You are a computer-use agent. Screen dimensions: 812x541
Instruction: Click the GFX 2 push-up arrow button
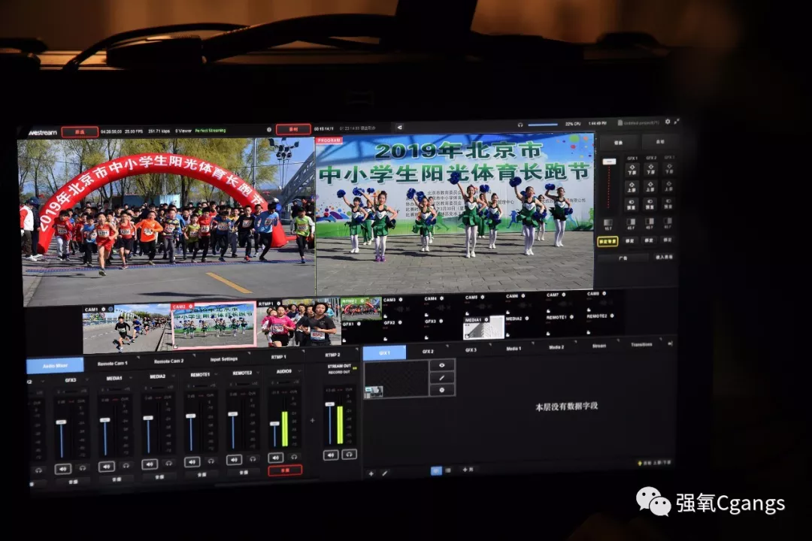click(x=650, y=186)
